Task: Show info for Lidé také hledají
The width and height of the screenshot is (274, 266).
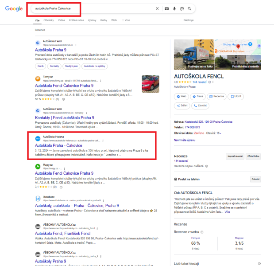Action: click(259, 263)
